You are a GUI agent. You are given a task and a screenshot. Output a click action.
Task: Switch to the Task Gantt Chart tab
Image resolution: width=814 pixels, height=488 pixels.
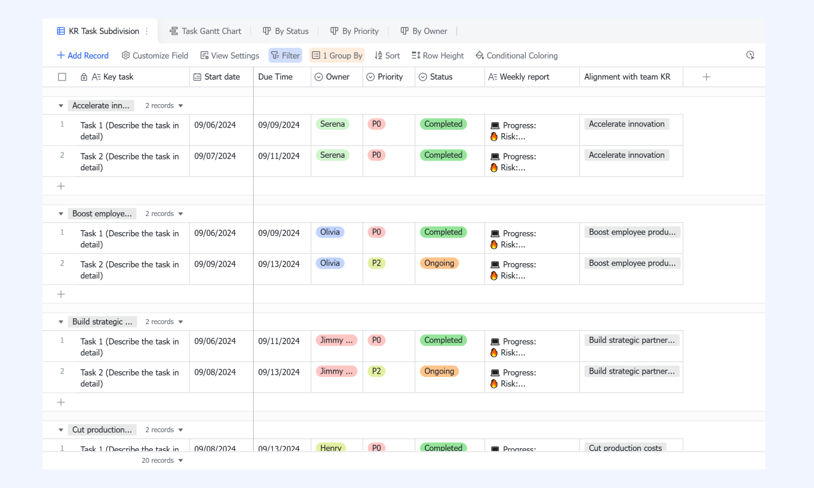point(206,31)
